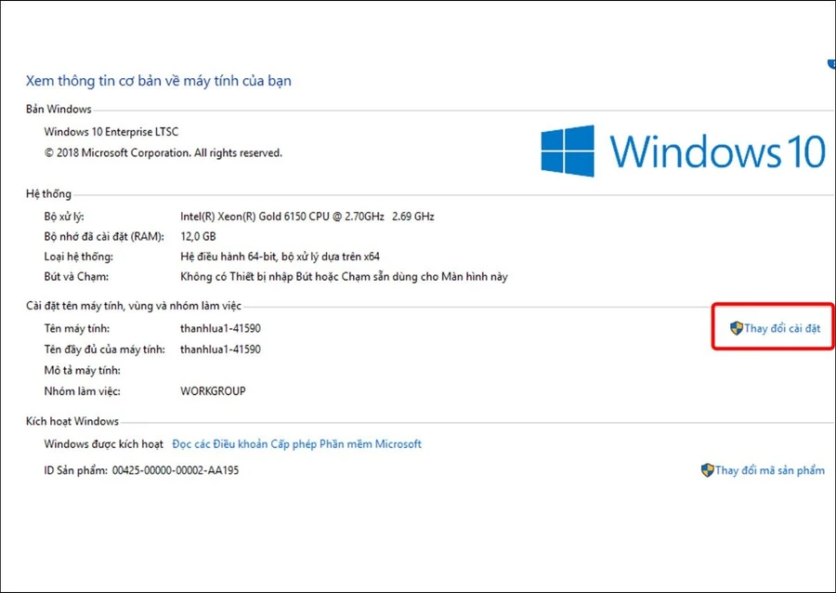Open the 'Thay đổi mã sản phẩm' link

(x=769, y=470)
